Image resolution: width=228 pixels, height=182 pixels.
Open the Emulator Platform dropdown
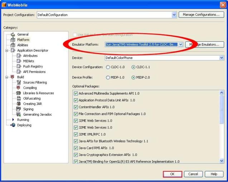click(x=181, y=44)
